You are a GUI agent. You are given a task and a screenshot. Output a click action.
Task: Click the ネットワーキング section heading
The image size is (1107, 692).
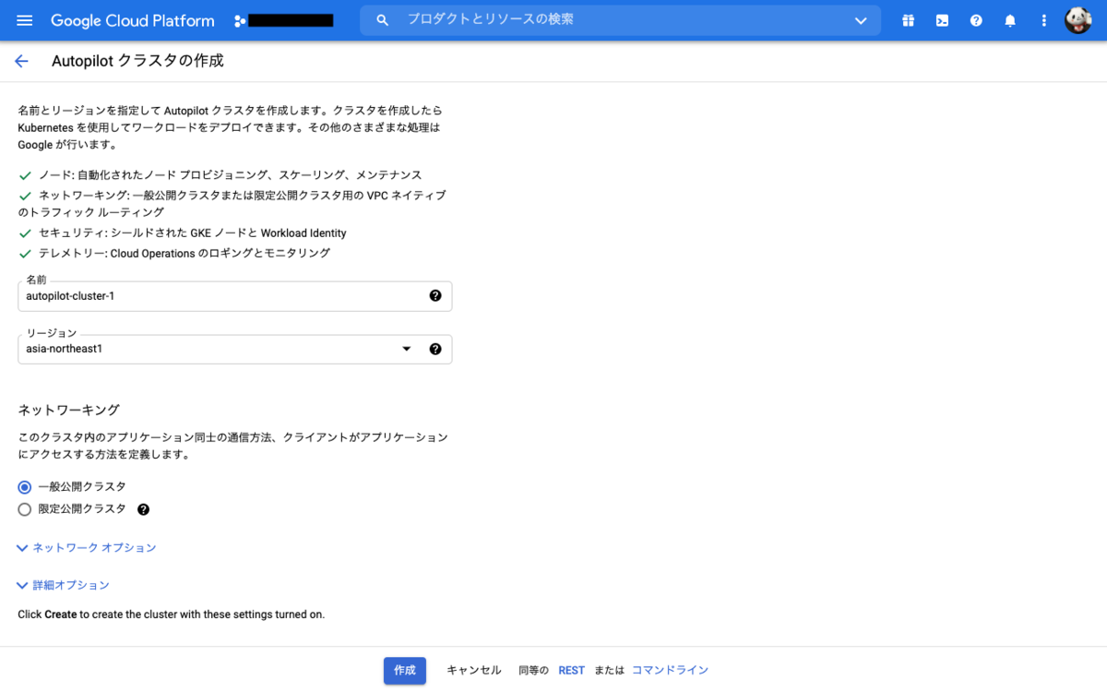tap(69, 410)
